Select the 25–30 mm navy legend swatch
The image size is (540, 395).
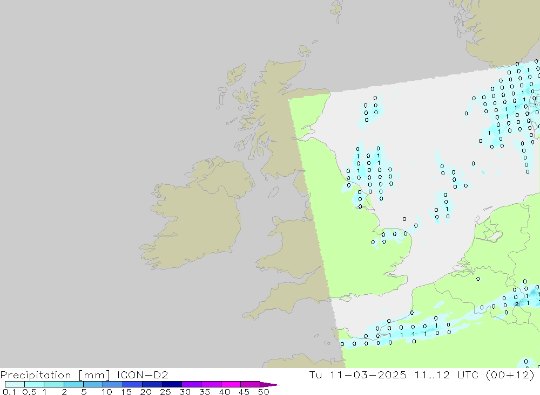pyautogui.click(x=172, y=384)
